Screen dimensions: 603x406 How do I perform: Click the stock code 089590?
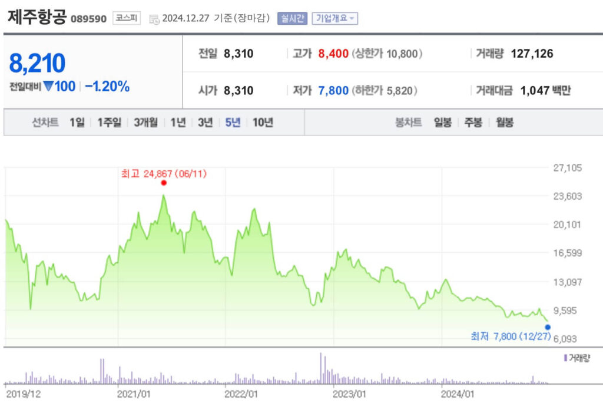[88, 19]
